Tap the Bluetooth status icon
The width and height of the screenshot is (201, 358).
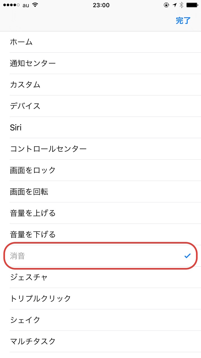181,5
